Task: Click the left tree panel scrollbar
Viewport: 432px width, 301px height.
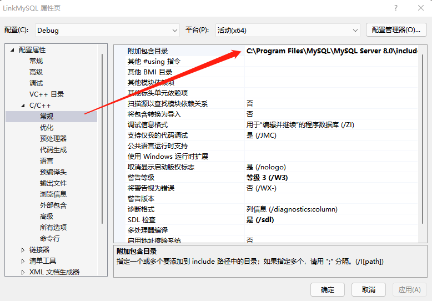Action: pyautogui.click(x=102, y=139)
